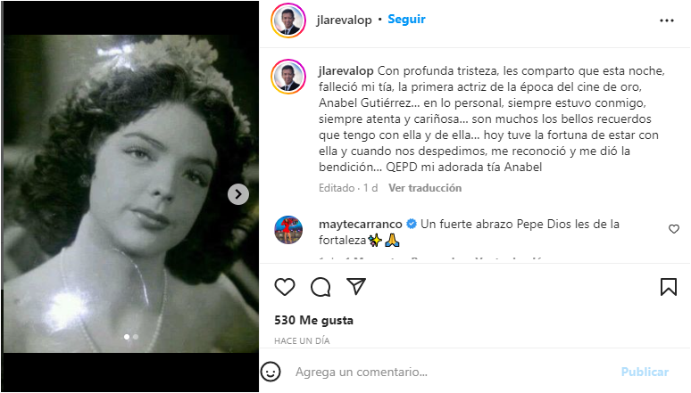691x393 pixels.
Task: Open jlarevalop username in the header
Action: pos(345,20)
